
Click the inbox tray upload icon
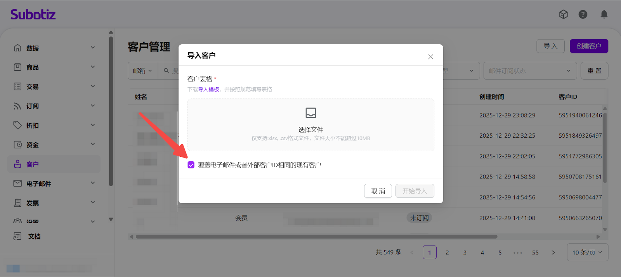point(310,113)
